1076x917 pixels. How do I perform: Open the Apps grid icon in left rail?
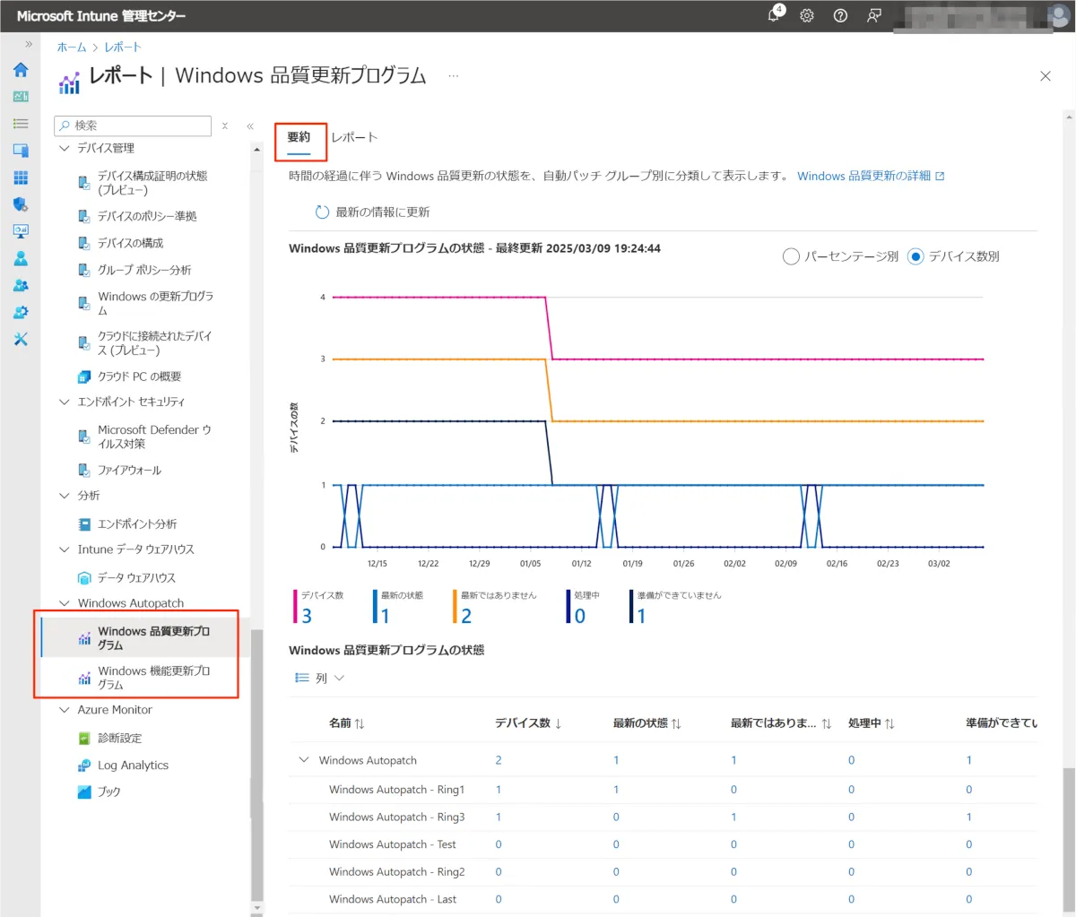pos(21,177)
